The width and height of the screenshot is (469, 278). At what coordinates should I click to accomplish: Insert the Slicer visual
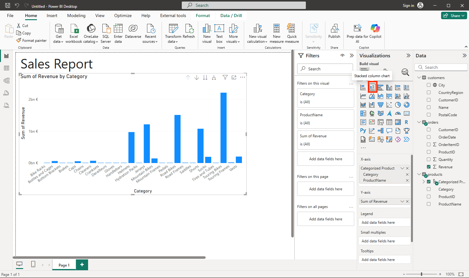point(381,122)
